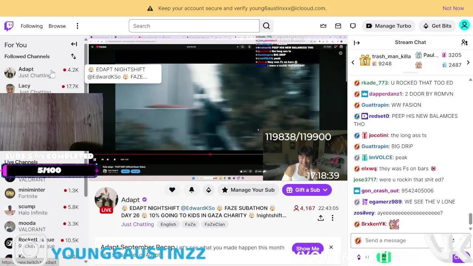Open the Just Chatting category link
This screenshot has width=473, height=266.
coord(137,224)
